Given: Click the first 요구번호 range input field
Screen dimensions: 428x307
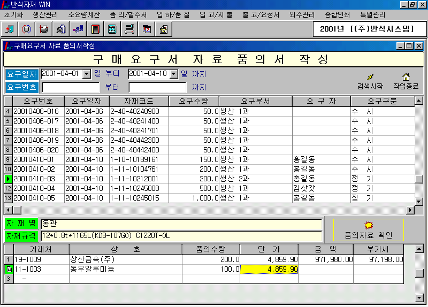Looking at the screenshot, I should pos(71,87).
